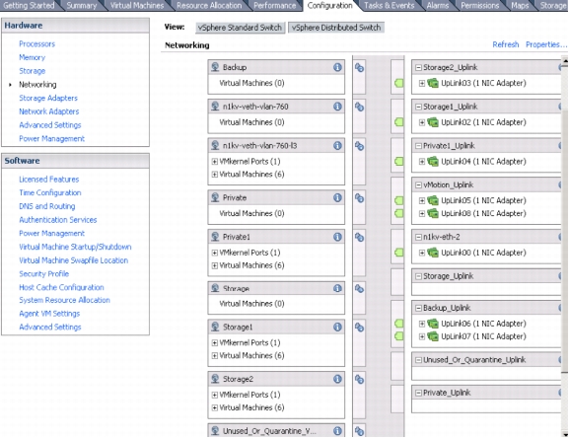
Task: Switch to the Summary tab
Action: tap(82, 6)
